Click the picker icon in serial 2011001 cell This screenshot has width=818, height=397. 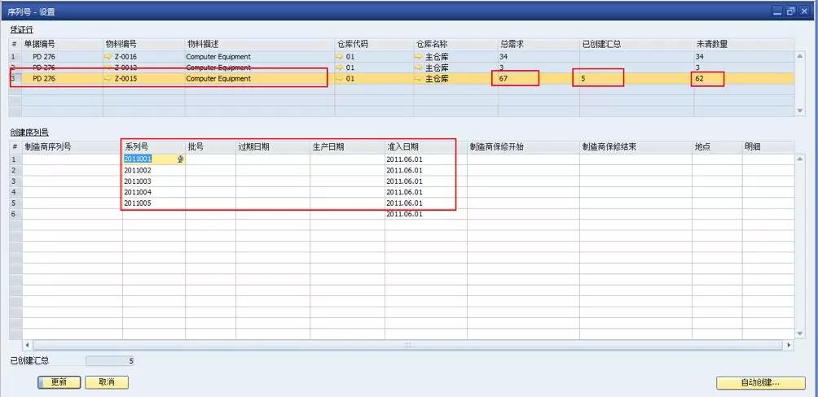pyautogui.click(x=180, y=159)
